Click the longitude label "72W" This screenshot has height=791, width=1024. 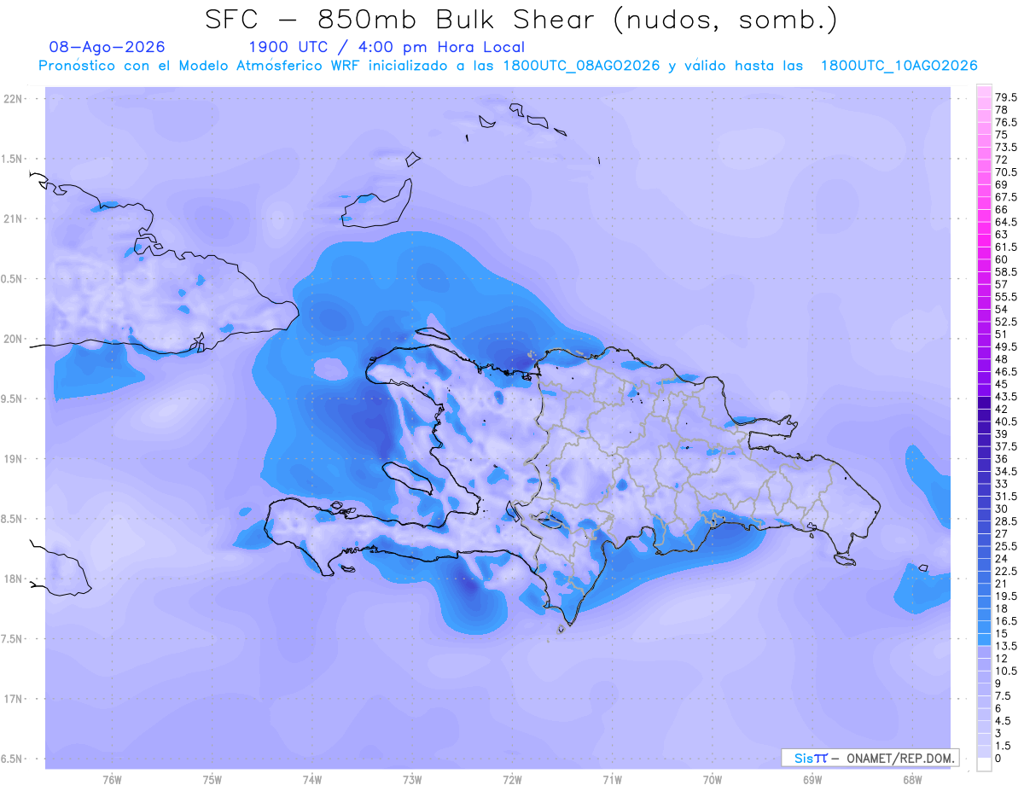512,780
